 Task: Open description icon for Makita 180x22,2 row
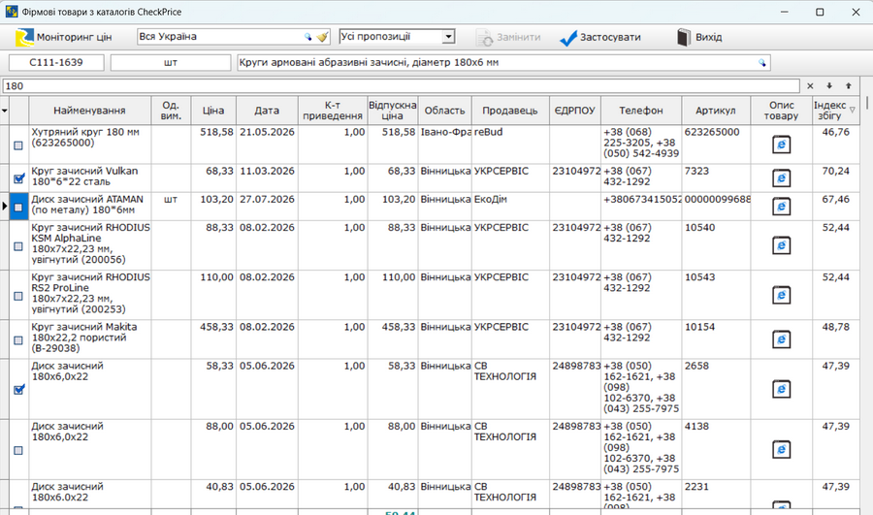coord(781,339)
